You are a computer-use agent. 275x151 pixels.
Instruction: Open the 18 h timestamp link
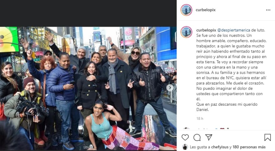click(x=200, y=118)
